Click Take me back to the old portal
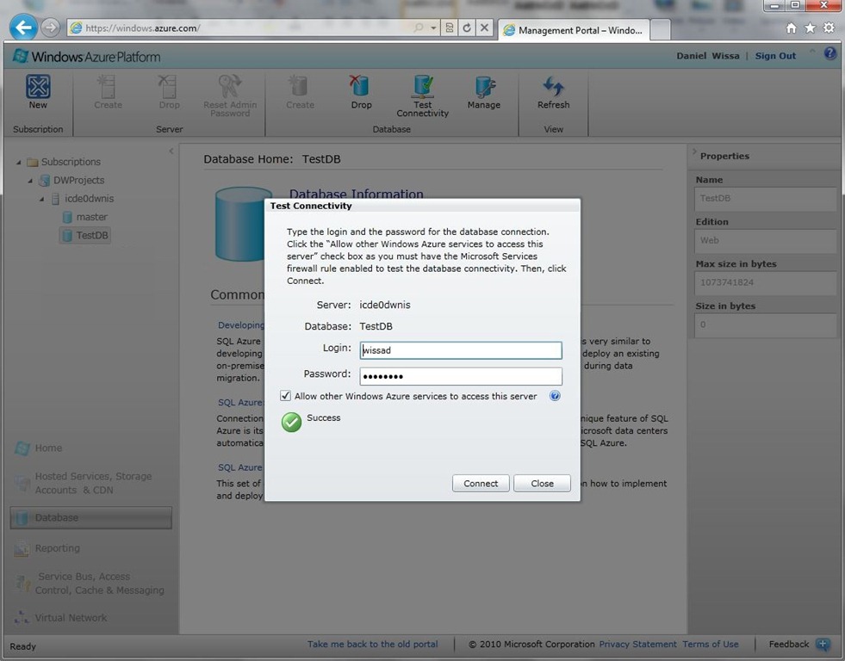Screen dimensions: 845x661 click(x=372, y=645)
